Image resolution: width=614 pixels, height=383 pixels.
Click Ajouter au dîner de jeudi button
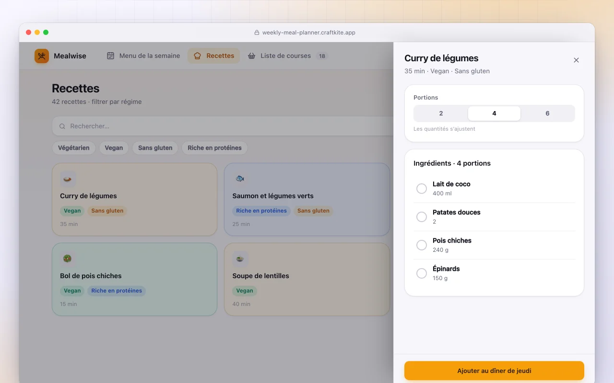[x=494, y=371]
